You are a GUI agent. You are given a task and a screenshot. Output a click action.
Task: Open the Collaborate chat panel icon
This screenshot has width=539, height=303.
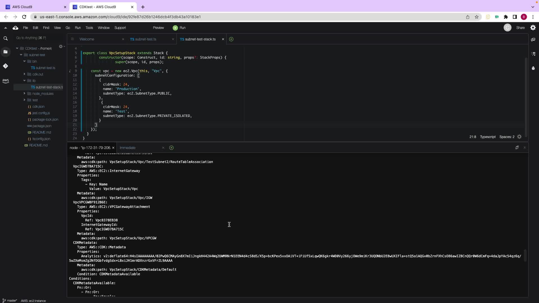pos(533,40)
